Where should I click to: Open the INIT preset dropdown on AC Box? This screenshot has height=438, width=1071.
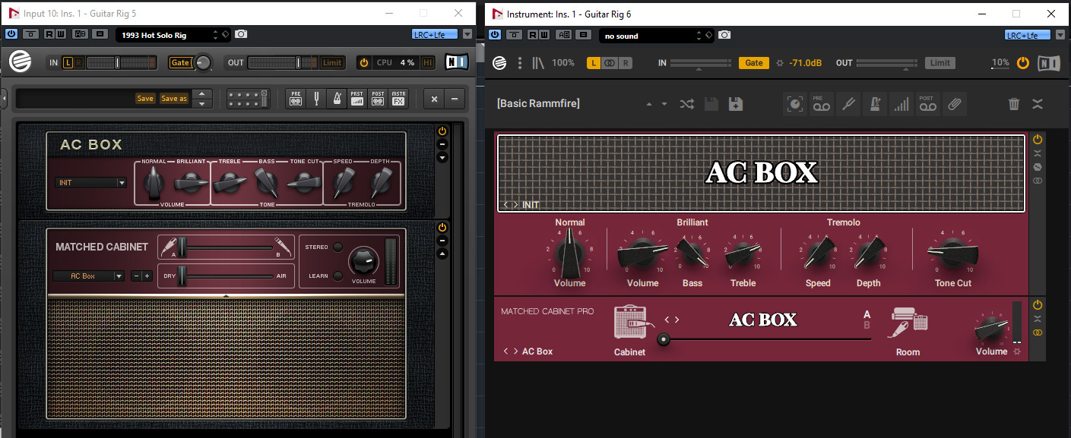click(x=91, y=183)
